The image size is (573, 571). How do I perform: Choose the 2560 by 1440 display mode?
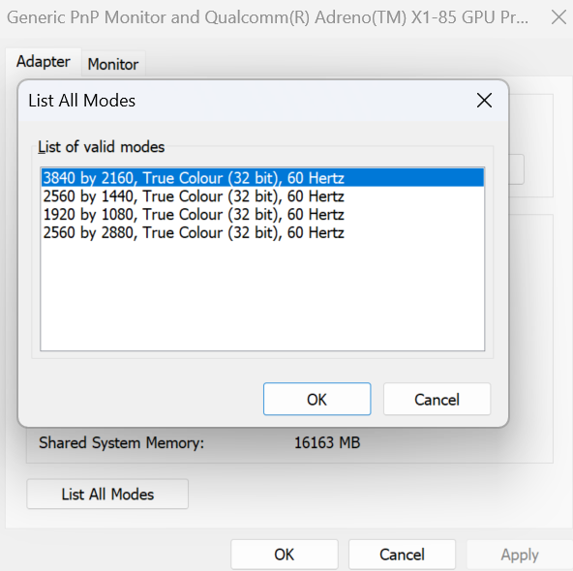262,196
